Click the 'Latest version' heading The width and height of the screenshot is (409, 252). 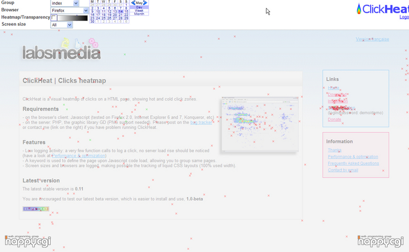click(41, 181)
